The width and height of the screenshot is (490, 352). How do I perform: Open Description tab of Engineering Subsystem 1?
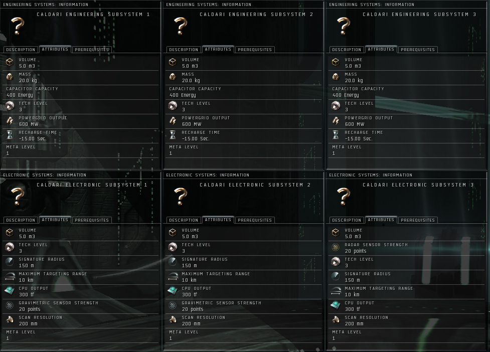[x=21, y=50]
